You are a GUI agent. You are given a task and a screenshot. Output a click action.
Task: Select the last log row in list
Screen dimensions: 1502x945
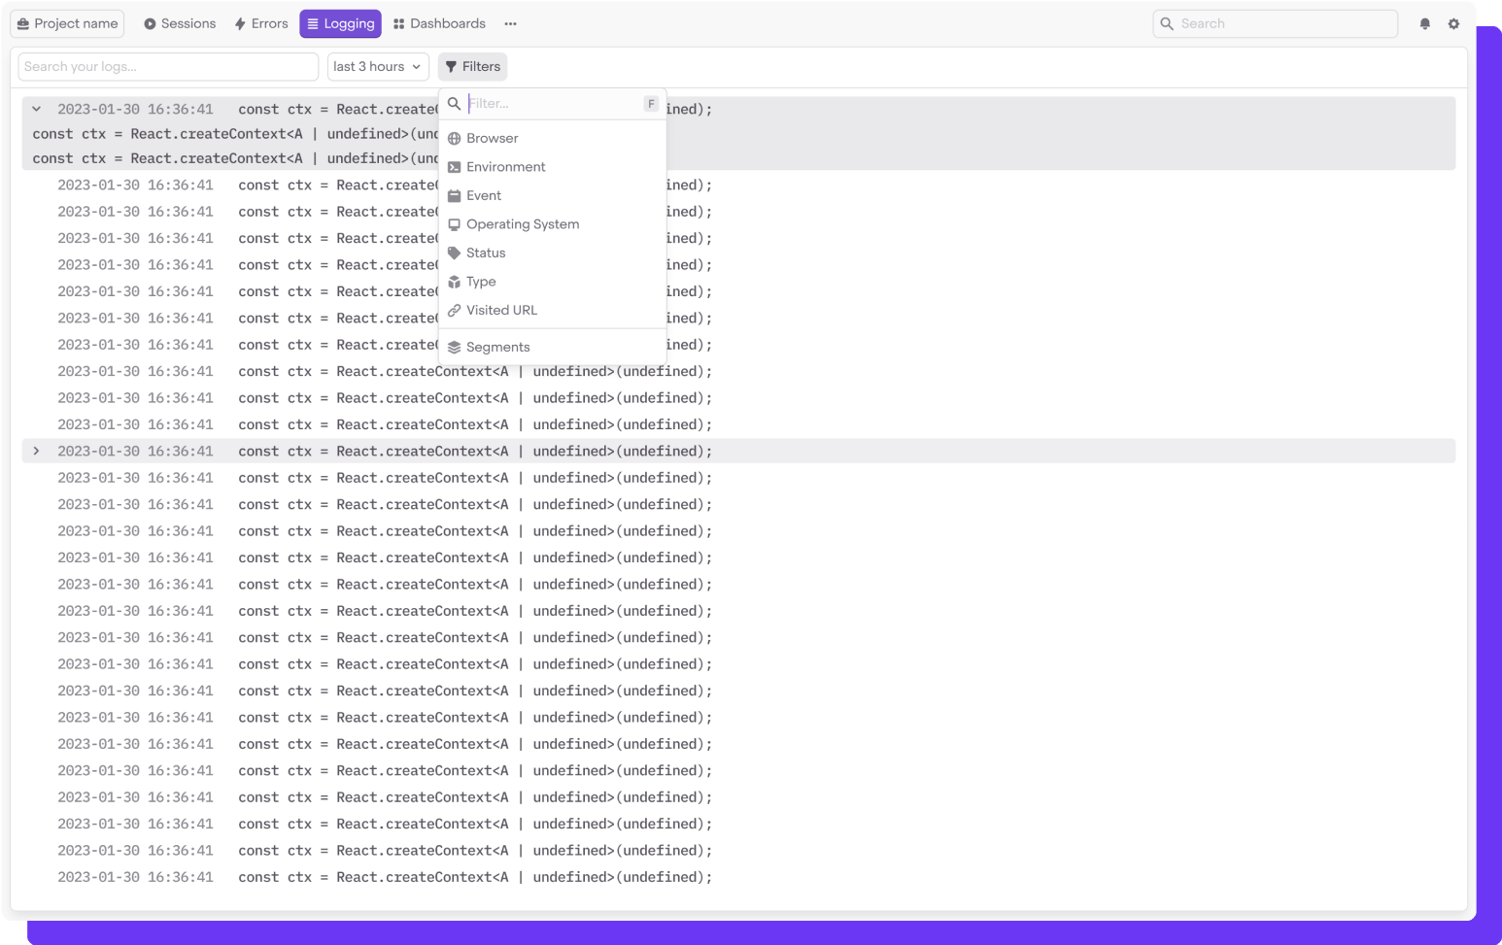[x=738, y=877]
